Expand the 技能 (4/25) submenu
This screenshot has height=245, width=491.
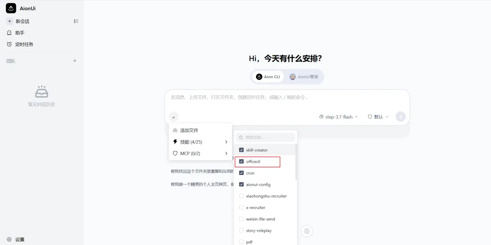(200, 142)
